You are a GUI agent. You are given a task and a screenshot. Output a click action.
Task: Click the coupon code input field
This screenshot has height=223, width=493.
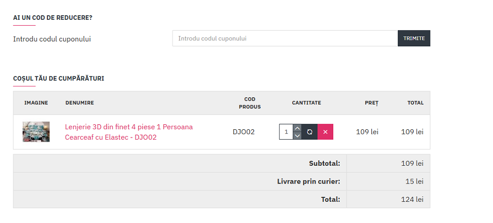coord(285,38)
